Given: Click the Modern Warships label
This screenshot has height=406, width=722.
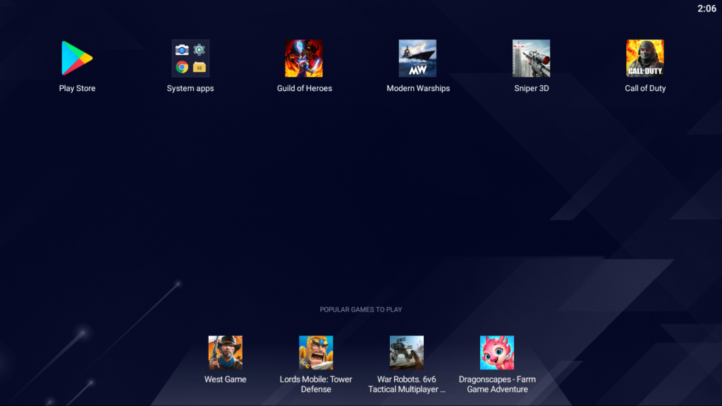Looking at the screenshot, I should [x=418, y=88].
